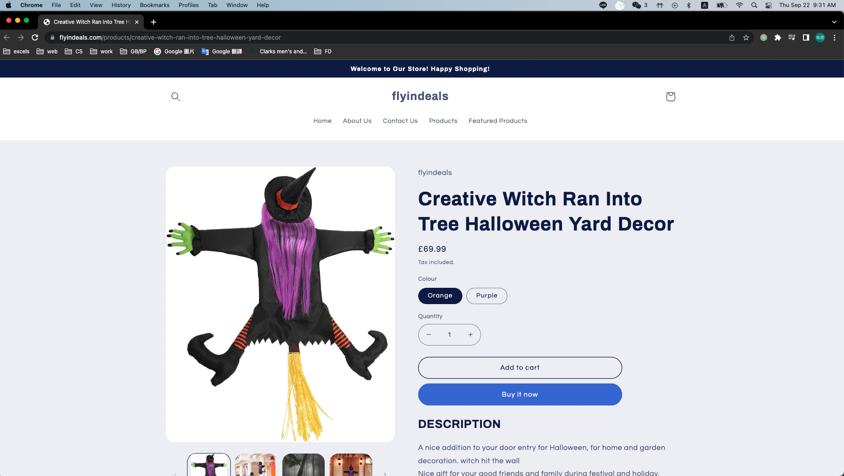Click the flyindeals store logo
Viewport: 844px width, 476px height.
click(x=420, y=96)
